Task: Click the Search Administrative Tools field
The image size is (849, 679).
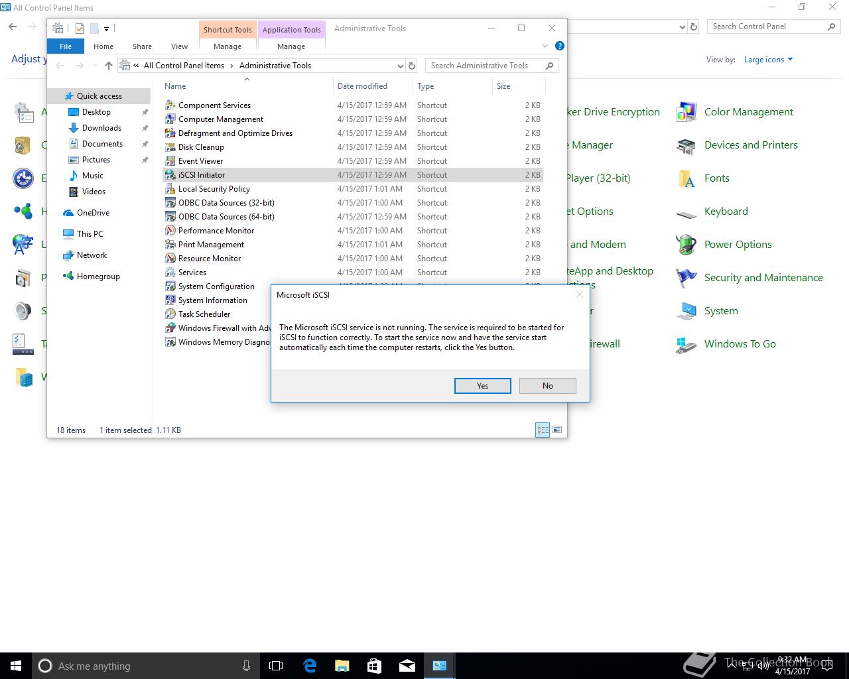Action: tap(491, 66)
